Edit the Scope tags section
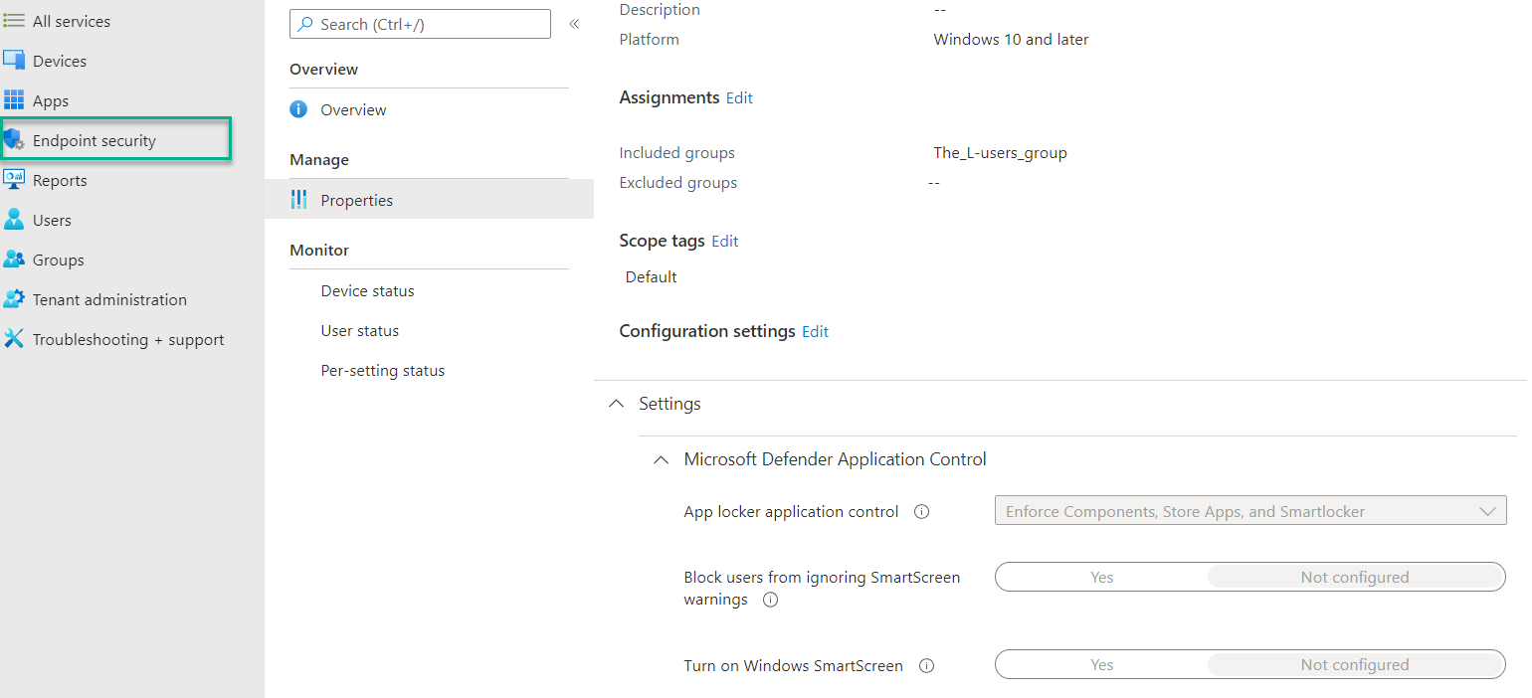Screen dimensions: 1532x698 click(x=725, y=241)
